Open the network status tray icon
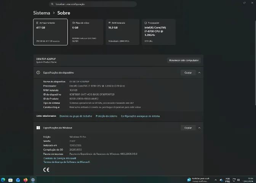 click(234, 180)
